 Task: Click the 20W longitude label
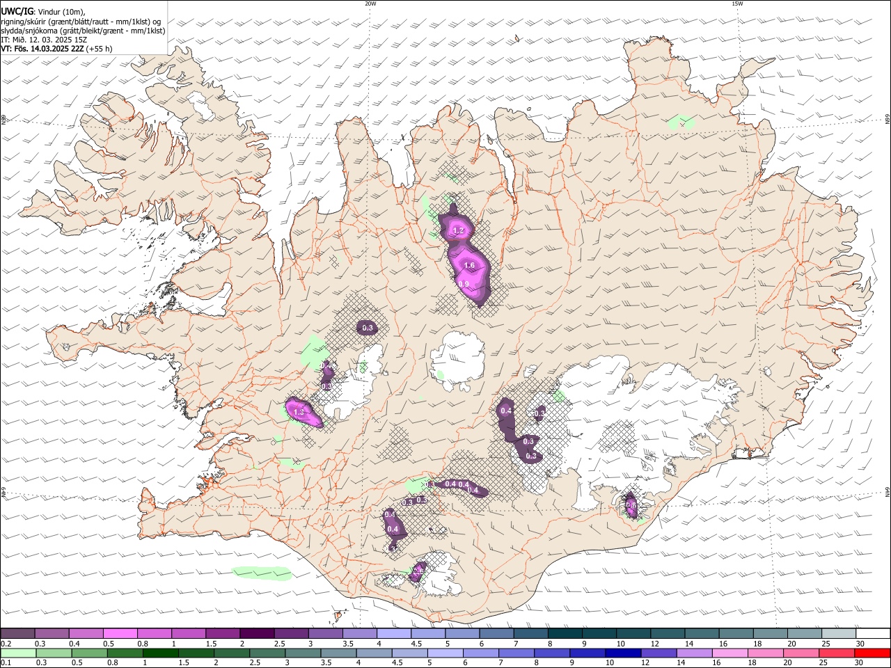click(x=370, y=3)
